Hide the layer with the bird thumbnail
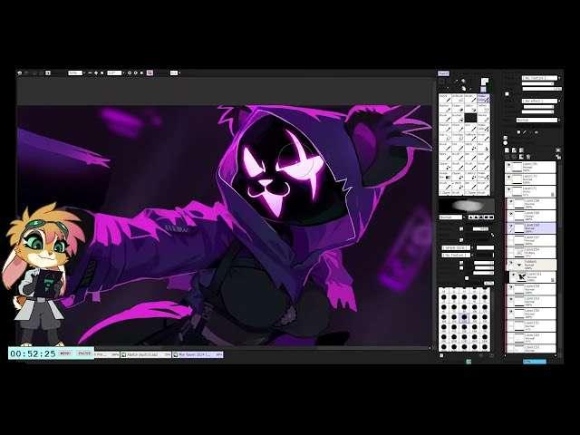This screenshot has width=580, height=435. tap(514, 274)
